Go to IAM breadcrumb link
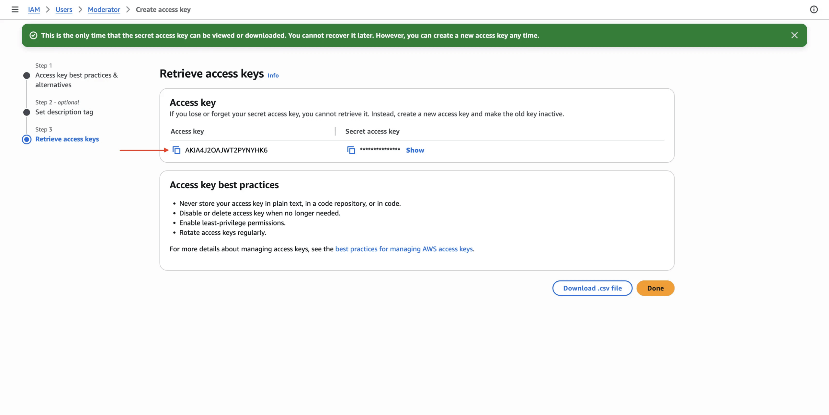829x415 pixels. click(x=34, y=10)
